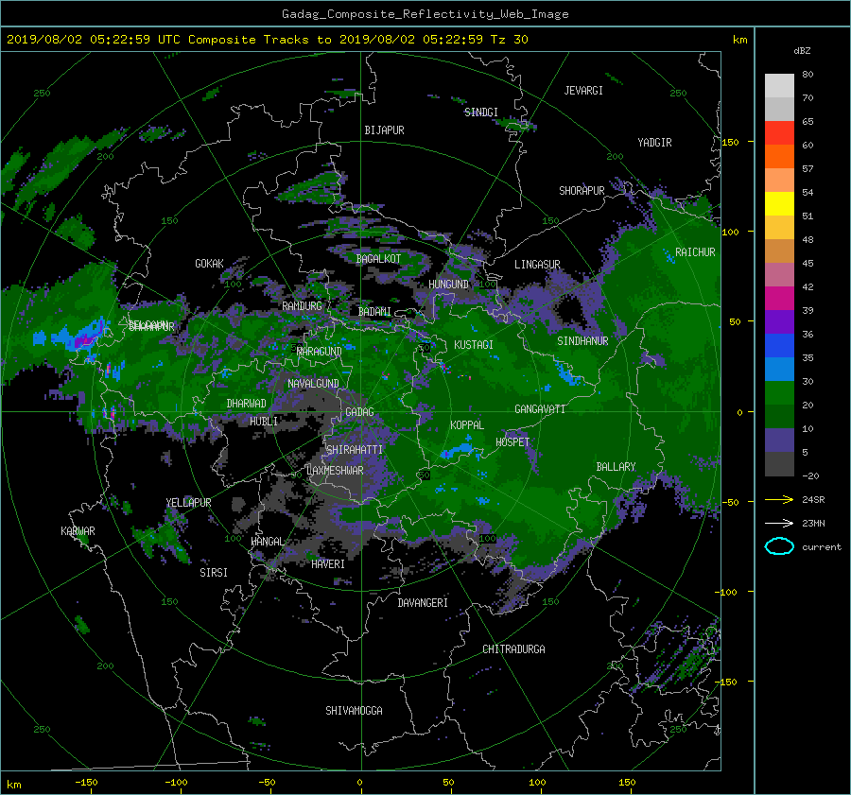Select the SHORAPUR city label
Screen dimensions: 851x795
click(582, 191)
